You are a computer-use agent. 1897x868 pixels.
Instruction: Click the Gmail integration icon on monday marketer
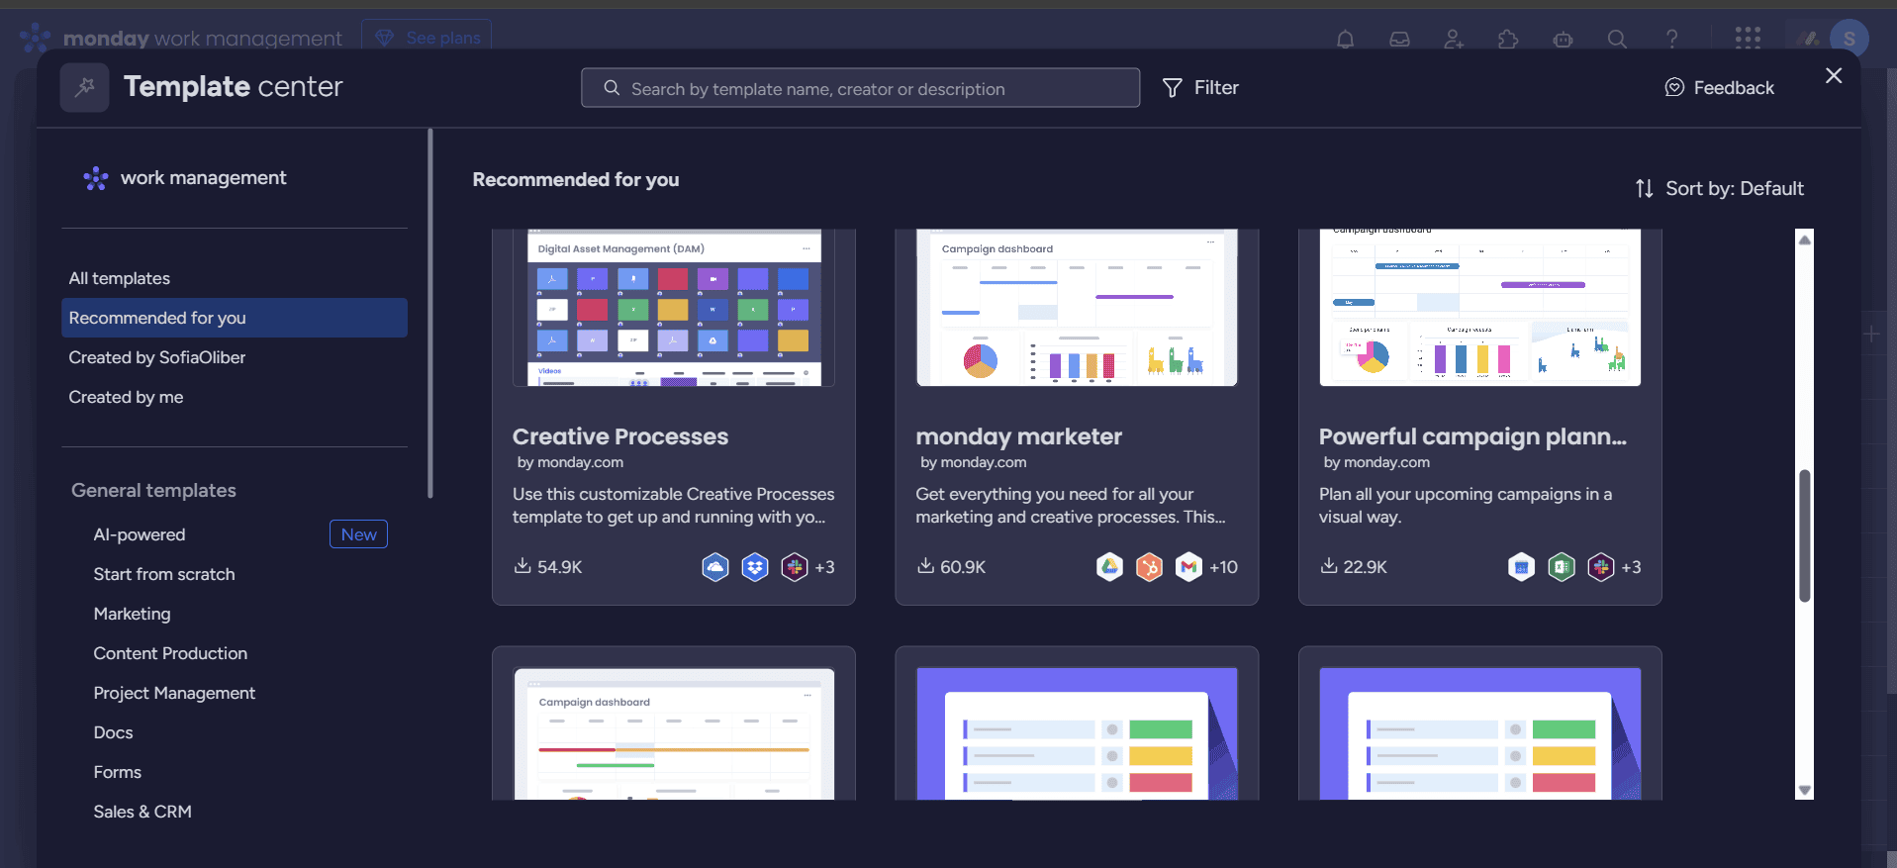coord(1188,567)
